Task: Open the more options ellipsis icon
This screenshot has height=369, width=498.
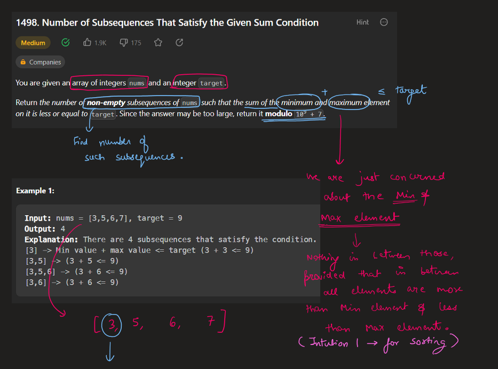Action: click(x=384, y=22)
